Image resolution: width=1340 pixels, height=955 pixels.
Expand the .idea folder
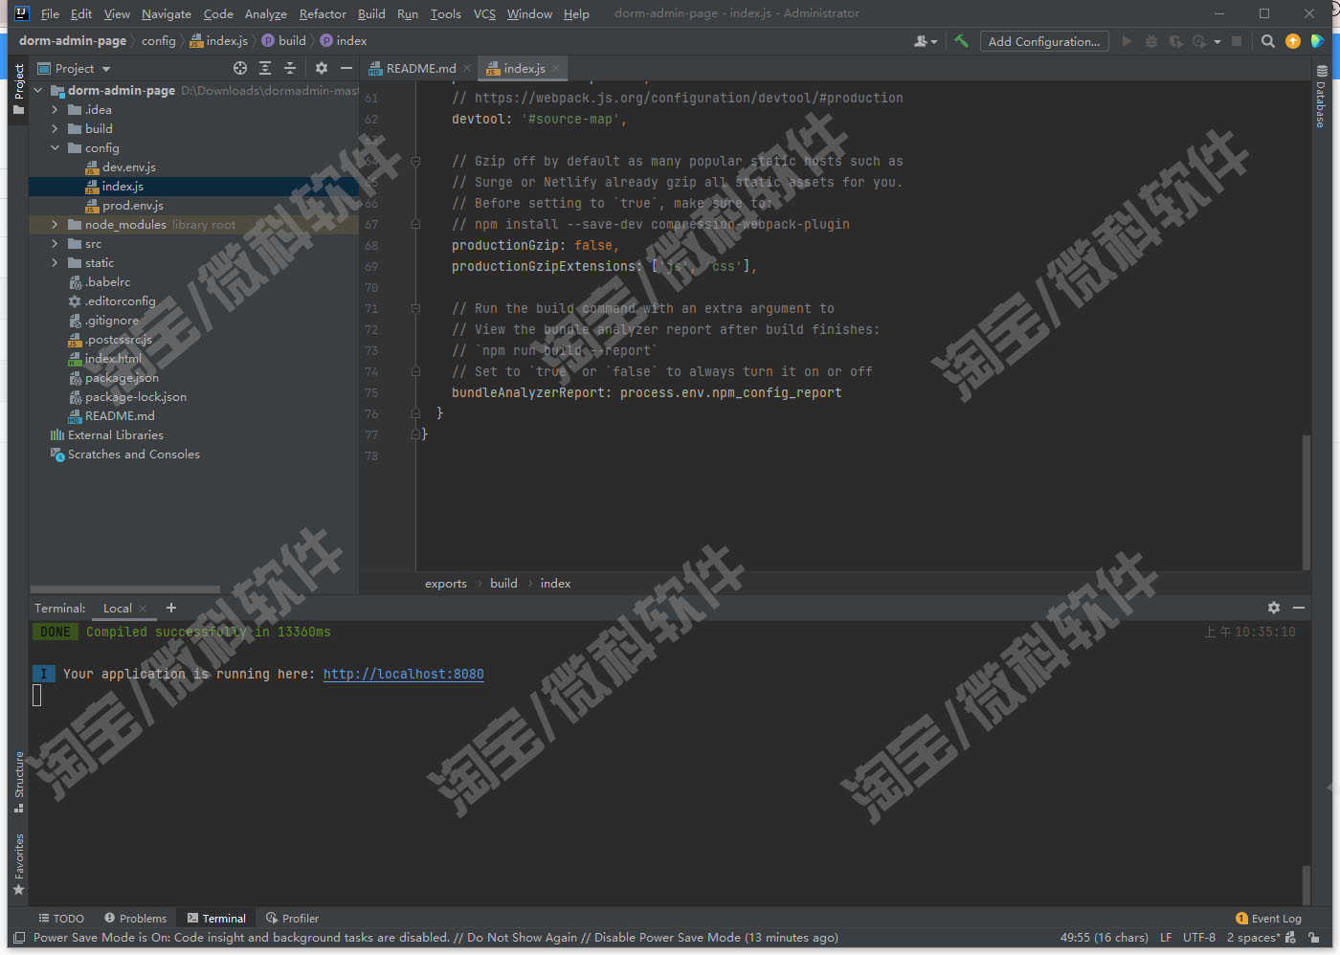pyautogui.click(x=55, y=110)
